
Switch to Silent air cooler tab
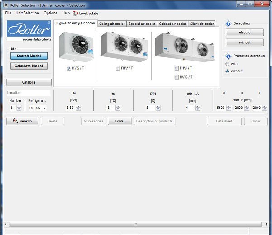(202, 23)
